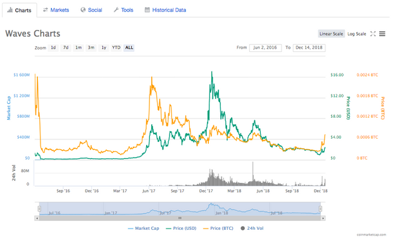405x245 pixels.
Task: Open the Tools tab
Action: coord(123,10)
